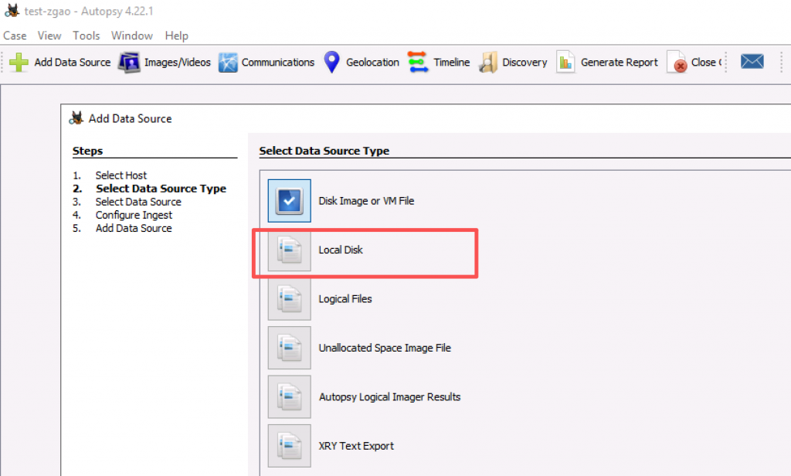This screenshot has width=791, height=476.
Task: Choose the XRY Text Export option
Action: [290, 446]
